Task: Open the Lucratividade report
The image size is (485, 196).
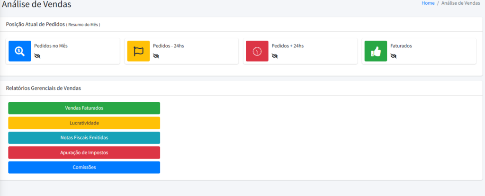Action: click(84, 123)
